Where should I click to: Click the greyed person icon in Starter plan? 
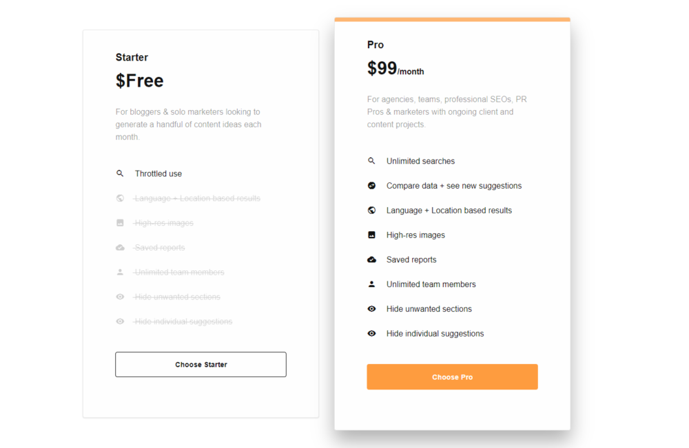pyautogui.click(x=120, y=273)
